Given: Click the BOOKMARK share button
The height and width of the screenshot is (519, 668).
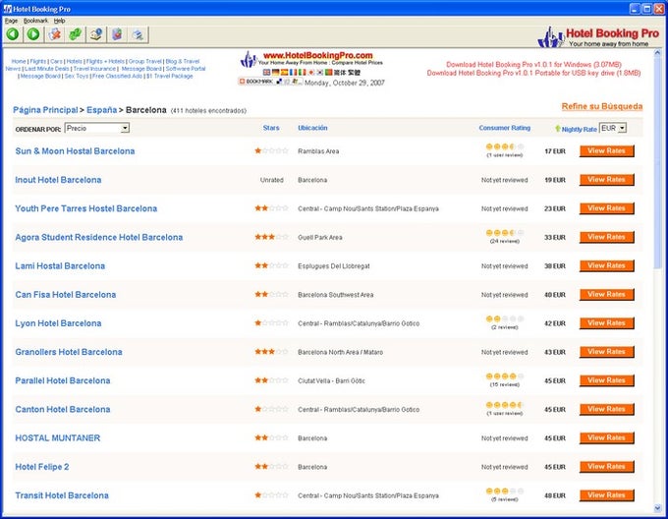Looking at the screenshot, I should pos(270,81).
